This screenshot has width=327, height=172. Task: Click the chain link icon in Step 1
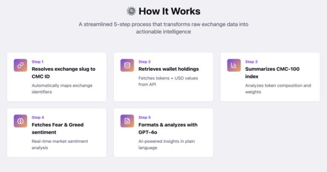point(20,65)
